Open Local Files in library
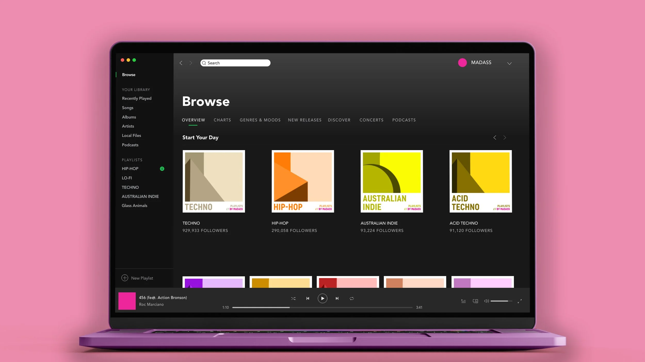Screen dimensions: 645x362 (131, 135)
